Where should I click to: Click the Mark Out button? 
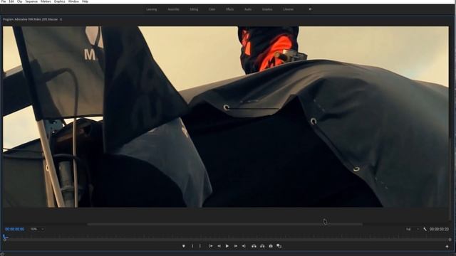pyautogui.click(x=199, y=246)
